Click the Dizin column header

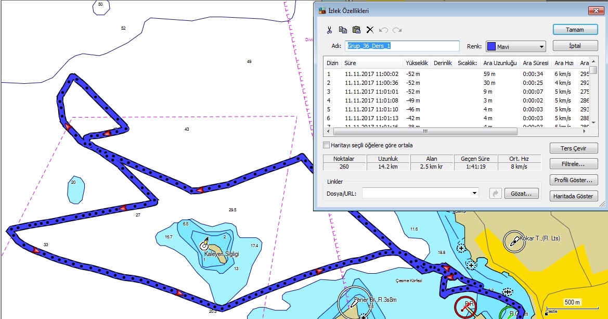[x=333, y=63]
